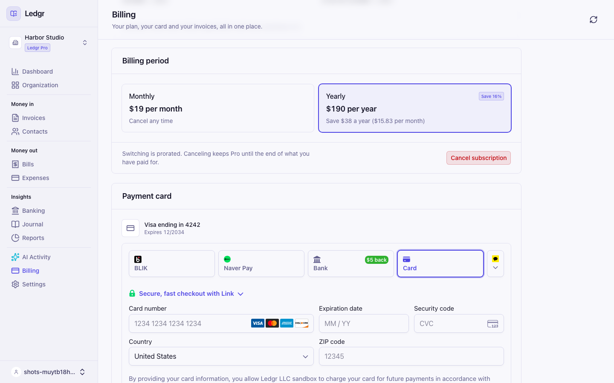The width and height of the screenshot is (614, 383).
Task: Choose Bank as the payment method
Action: (x=351, y=264)
